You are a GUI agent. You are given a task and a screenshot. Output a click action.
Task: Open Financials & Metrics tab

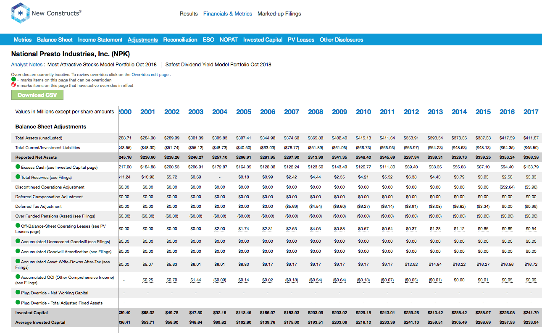(228, 14)
